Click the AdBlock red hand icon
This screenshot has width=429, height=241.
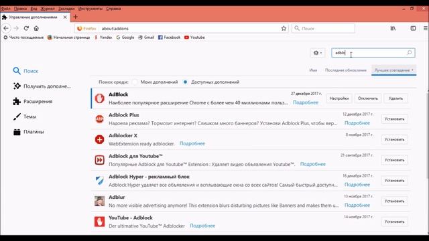[100, 98]
